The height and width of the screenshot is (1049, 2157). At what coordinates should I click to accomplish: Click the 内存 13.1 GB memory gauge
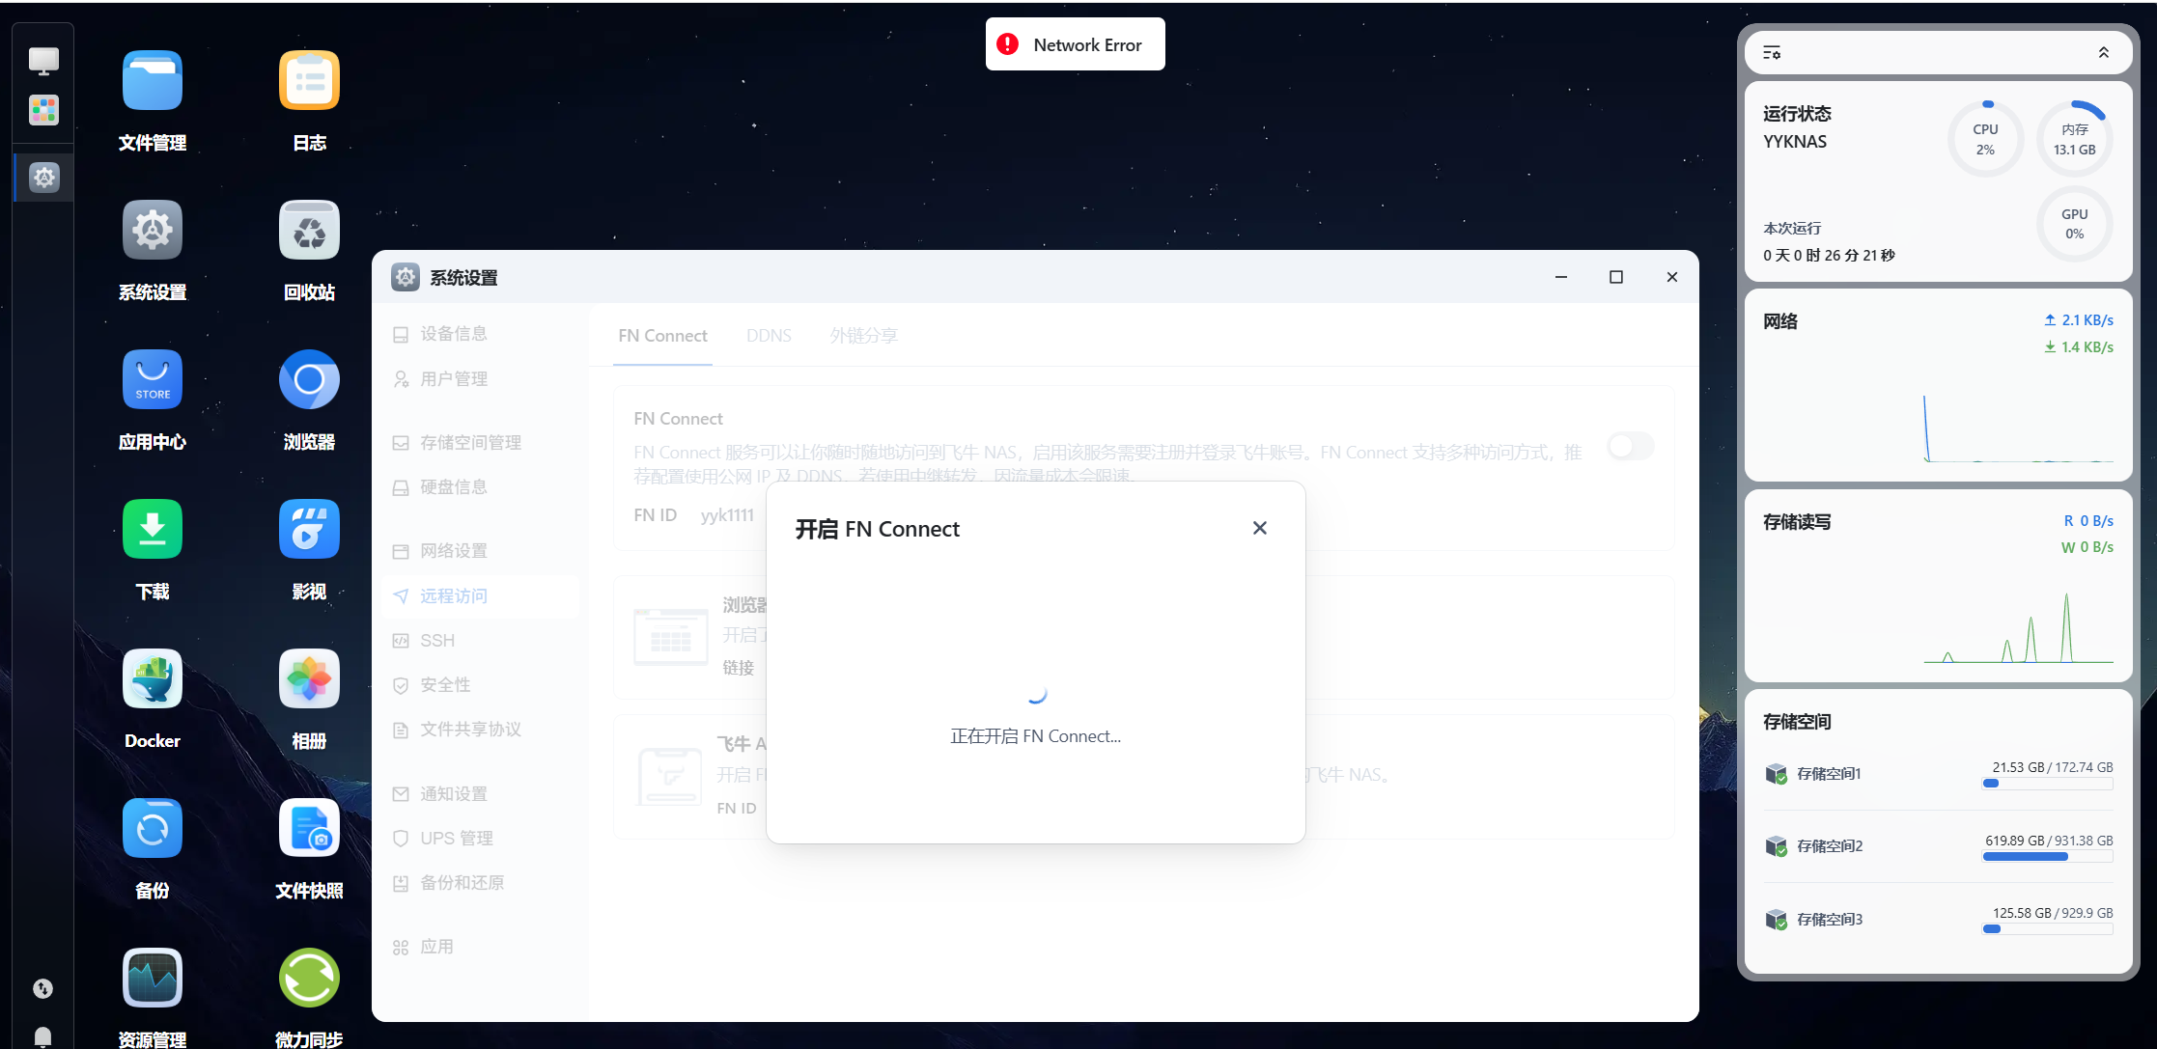tap(2074, 139)
